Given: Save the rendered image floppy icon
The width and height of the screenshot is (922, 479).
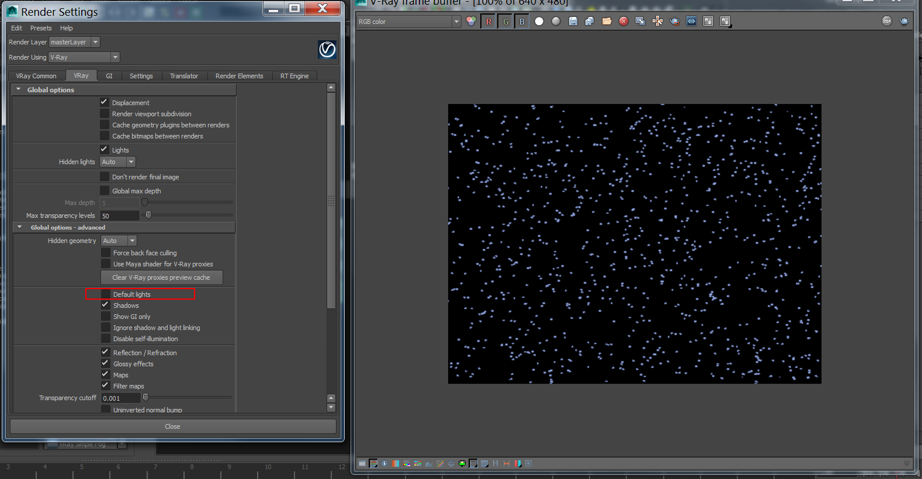Looking at the screenshot, I should 573,21.
